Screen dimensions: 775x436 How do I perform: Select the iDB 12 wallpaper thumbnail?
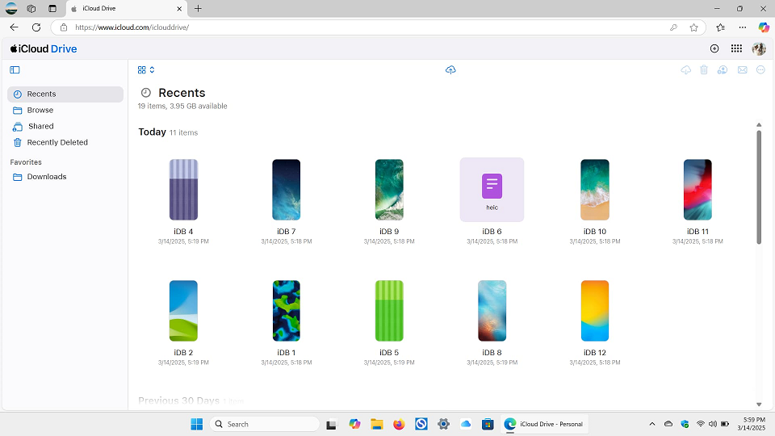point(595,311)
